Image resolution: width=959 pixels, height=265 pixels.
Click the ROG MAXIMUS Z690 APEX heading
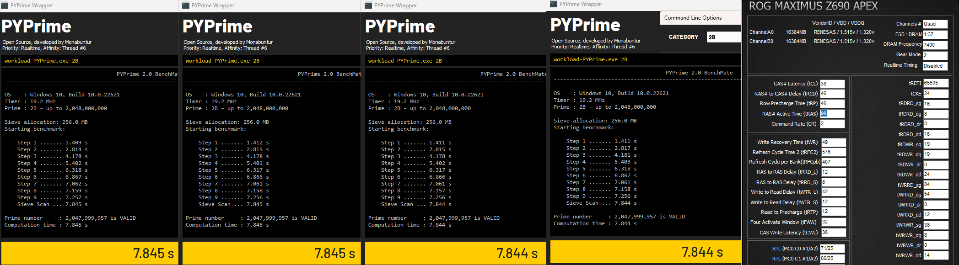813,6
